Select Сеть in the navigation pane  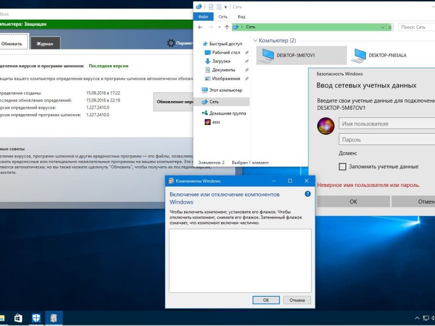[x=222, y=102]
